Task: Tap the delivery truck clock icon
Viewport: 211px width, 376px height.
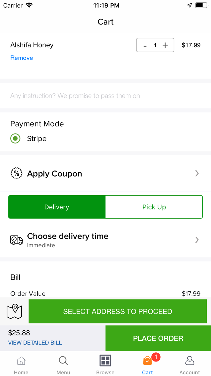Action: pyautogui.click(x=17, y=240)
